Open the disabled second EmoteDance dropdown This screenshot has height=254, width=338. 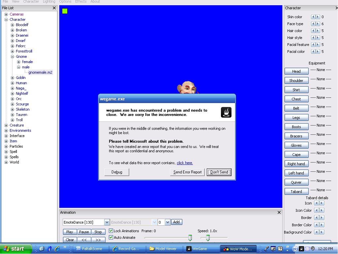(x=154, y=222)
